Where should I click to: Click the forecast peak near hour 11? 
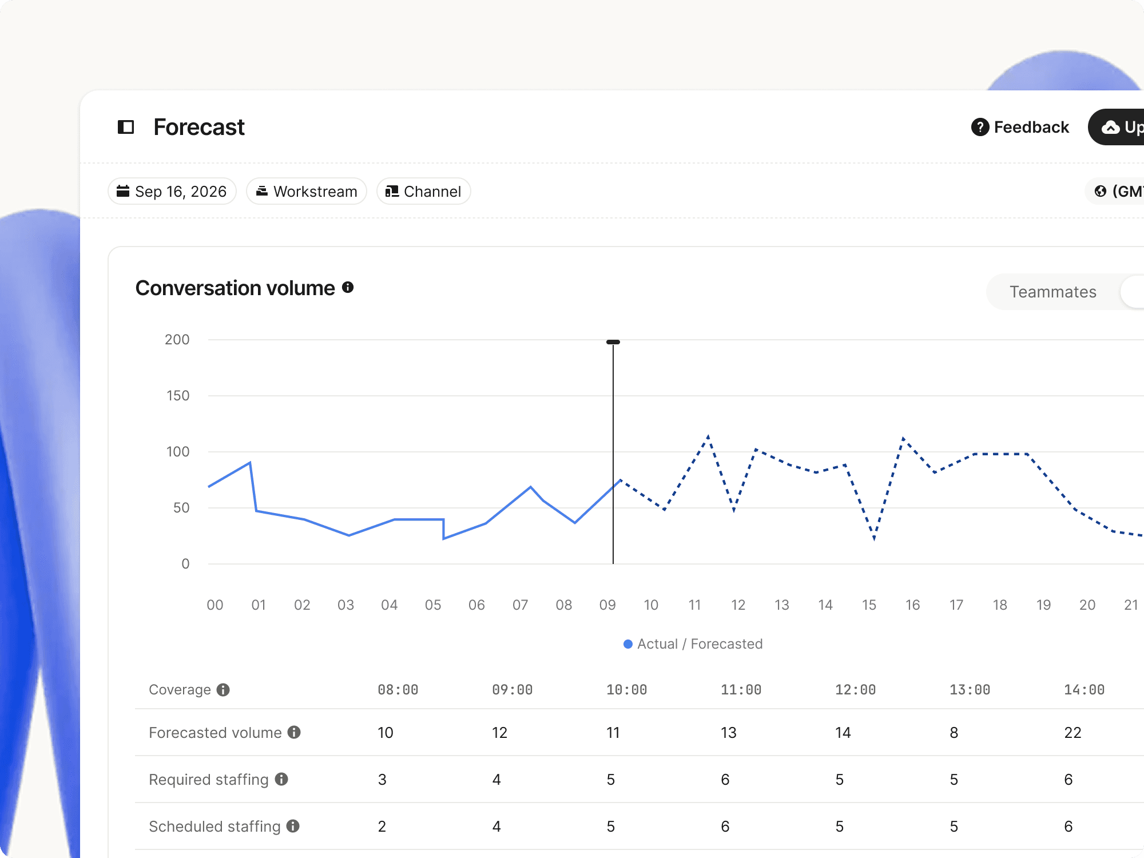[x=708, y=437]
